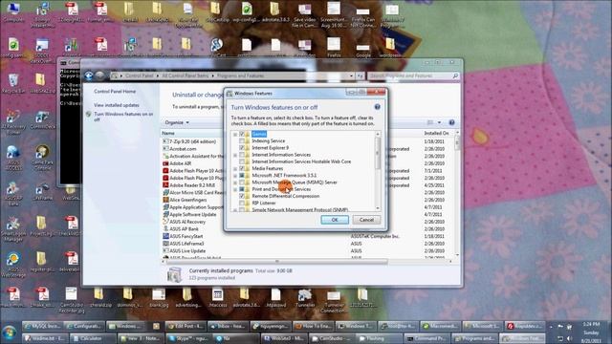The image size is (612, 344).
Task: Expand the Games feature node
Action: pos(235,134)
